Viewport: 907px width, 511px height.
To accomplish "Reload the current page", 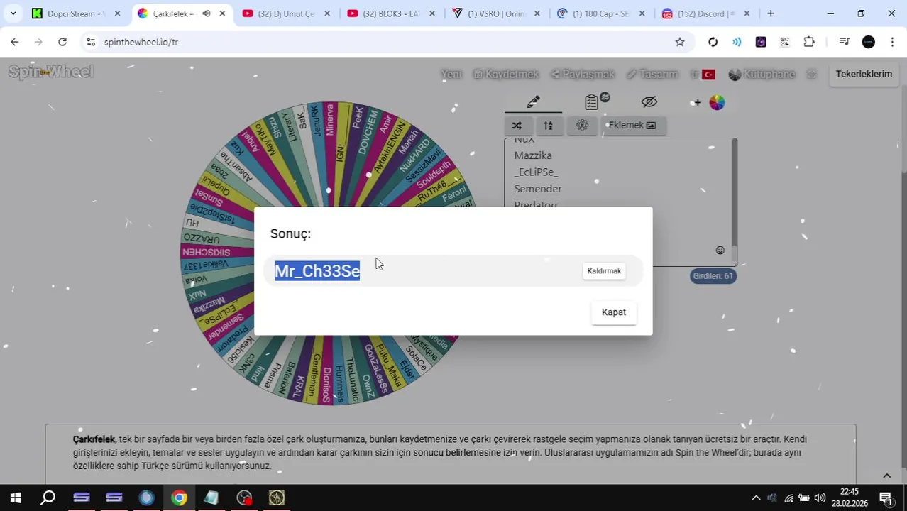I will point(62,42).
